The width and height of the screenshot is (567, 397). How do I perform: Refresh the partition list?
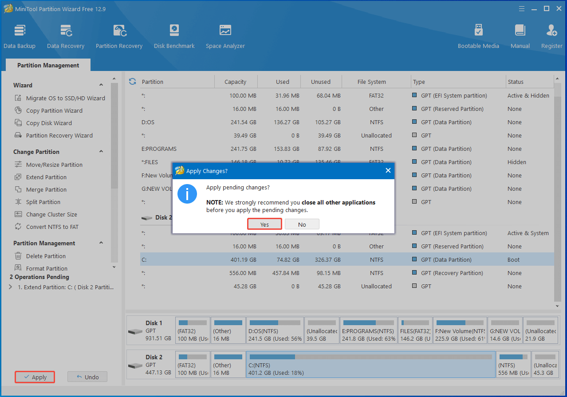click(x=132, y=81)
